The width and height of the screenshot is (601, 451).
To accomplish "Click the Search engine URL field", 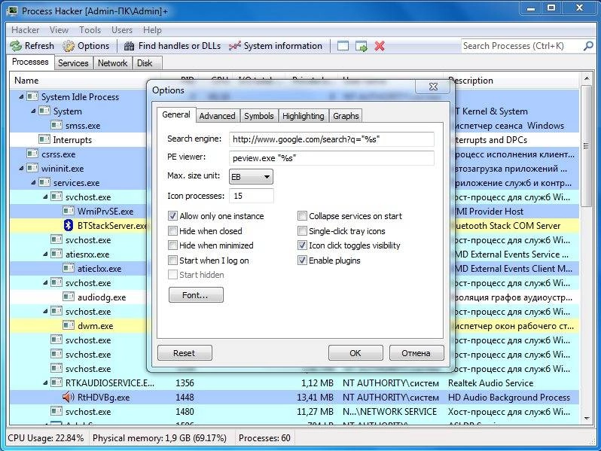I will 331,139.
